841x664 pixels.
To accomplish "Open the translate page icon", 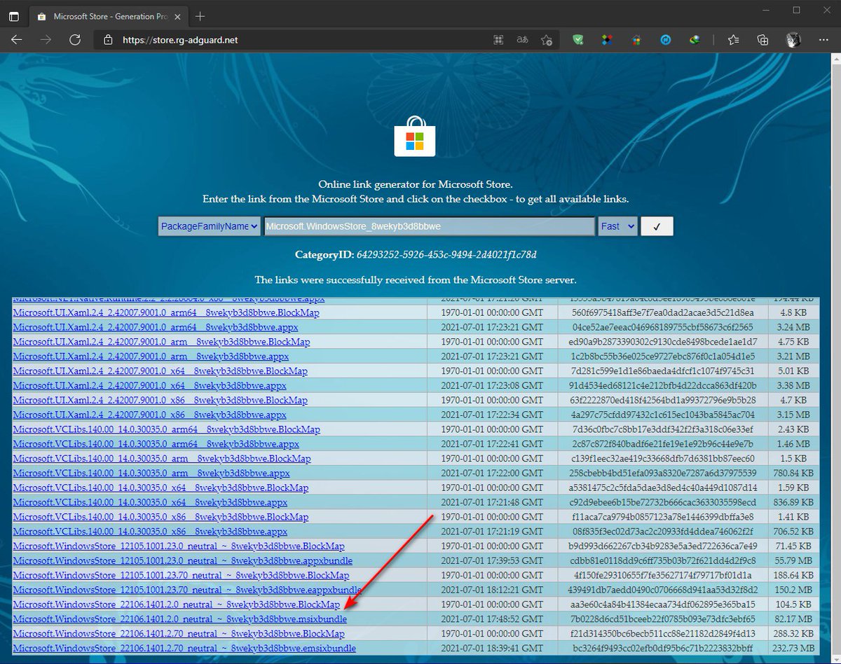I will 522,40.
